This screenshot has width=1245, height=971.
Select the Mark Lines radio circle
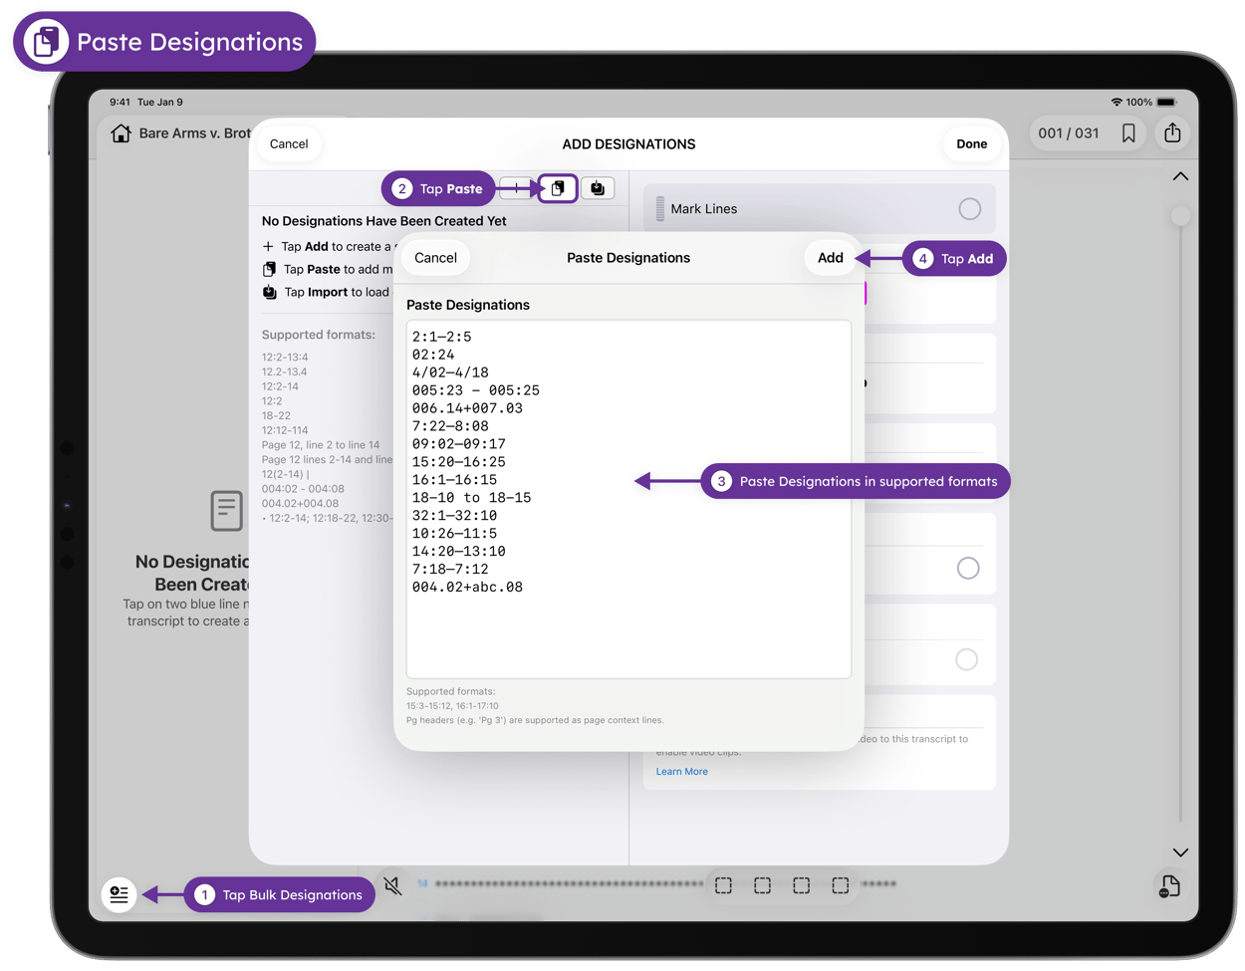point(969,208)
